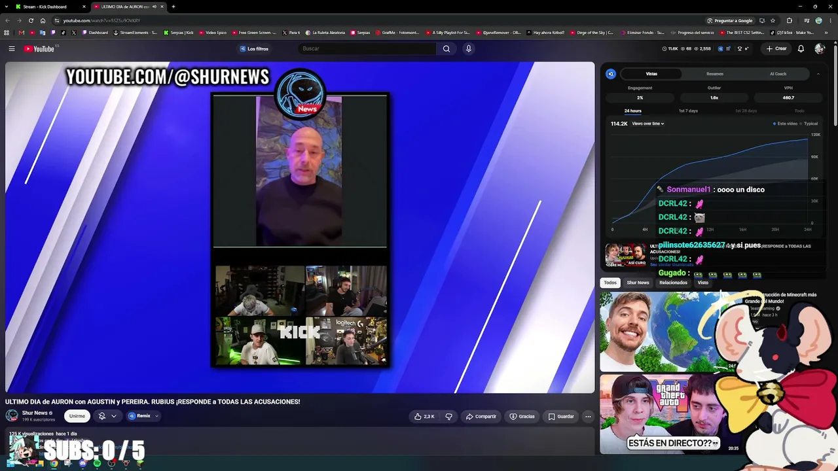Image resolution: width=838 pixels, height=471 pixels.
Task: Open Discord from the taskbar
Action: pyautogui.click(x=82, y=463)
